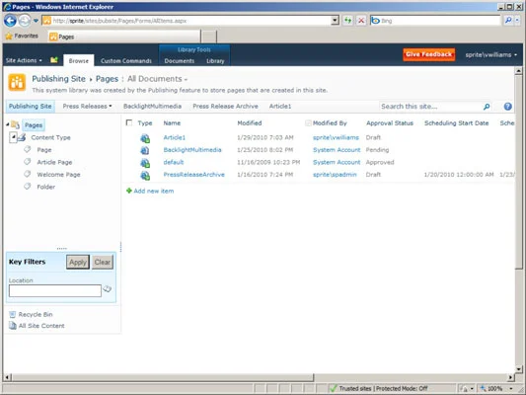The image size is (526, 395).
Task: Click the red Stop loading icon
Action: click(361, 21)
